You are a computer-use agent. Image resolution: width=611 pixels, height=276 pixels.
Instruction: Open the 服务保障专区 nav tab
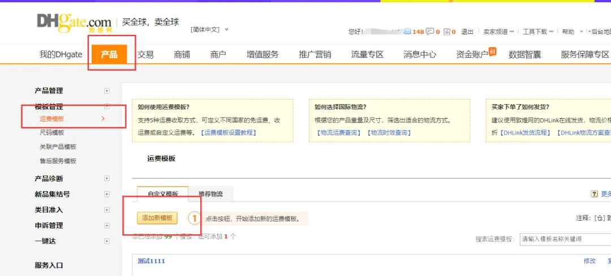coord(585,54)
